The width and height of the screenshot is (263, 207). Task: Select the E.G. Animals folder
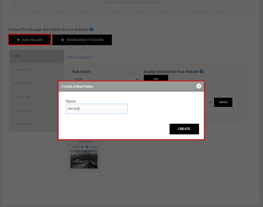pos(36,110)
